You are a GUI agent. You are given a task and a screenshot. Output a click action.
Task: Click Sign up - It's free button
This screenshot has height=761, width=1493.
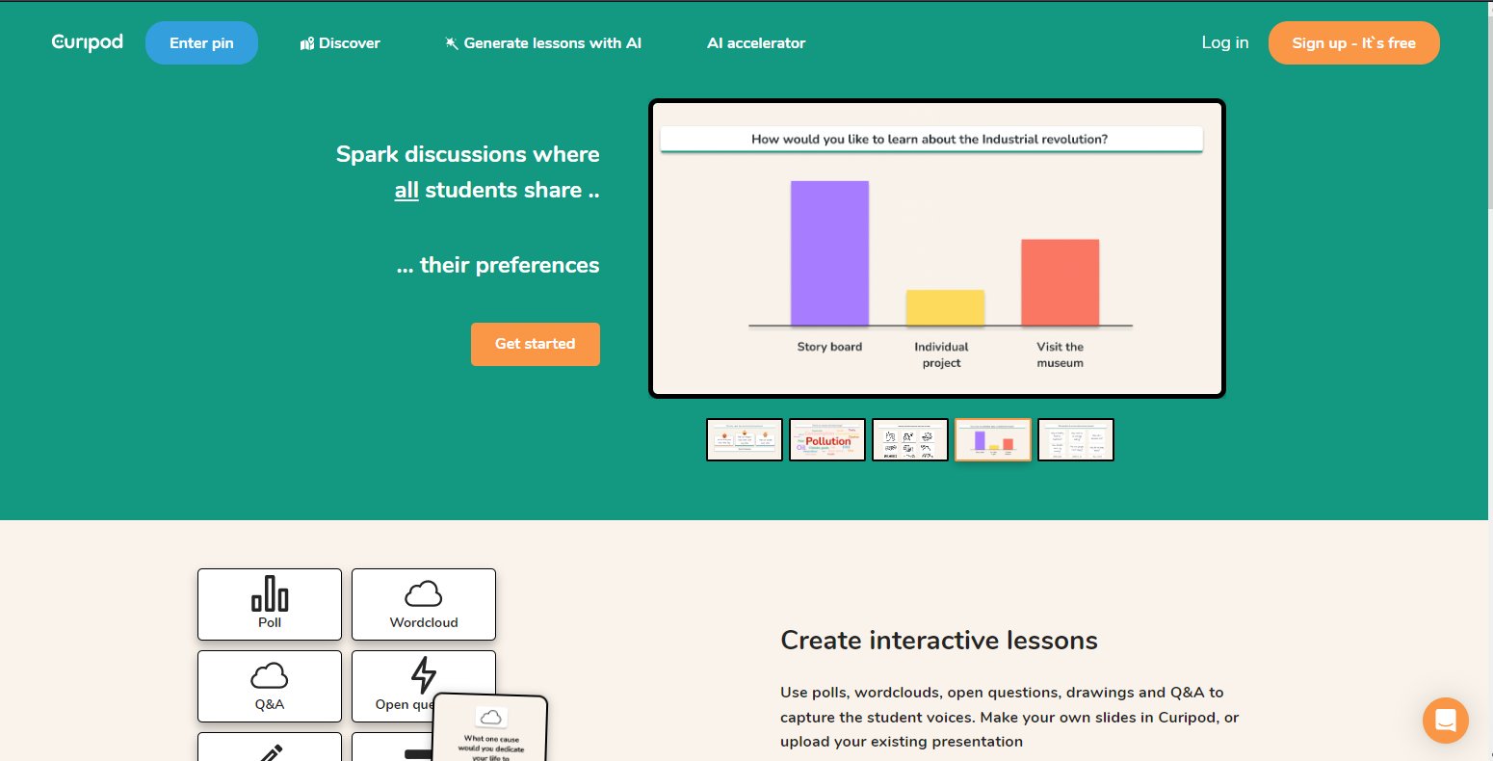tap(1353, 43)
